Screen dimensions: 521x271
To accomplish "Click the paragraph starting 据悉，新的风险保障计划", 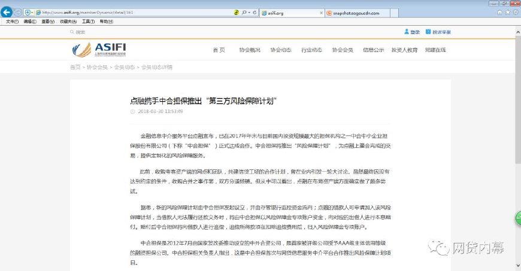I will [260, 217].
